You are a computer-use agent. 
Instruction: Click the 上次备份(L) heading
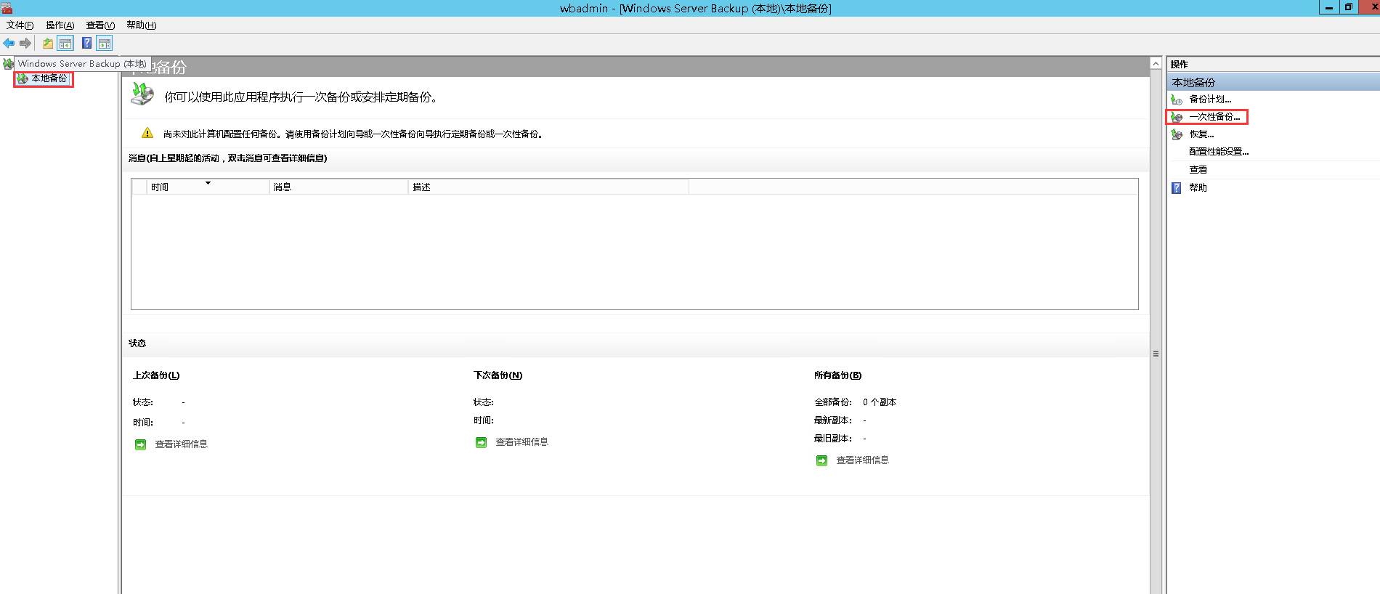coord(156,375)
